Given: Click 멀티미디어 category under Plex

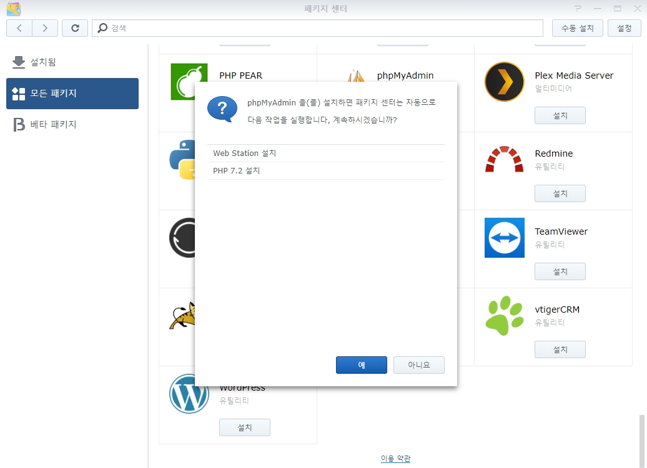Looking at the screenshot, I should pyautogui.click(x=553, y=89).
